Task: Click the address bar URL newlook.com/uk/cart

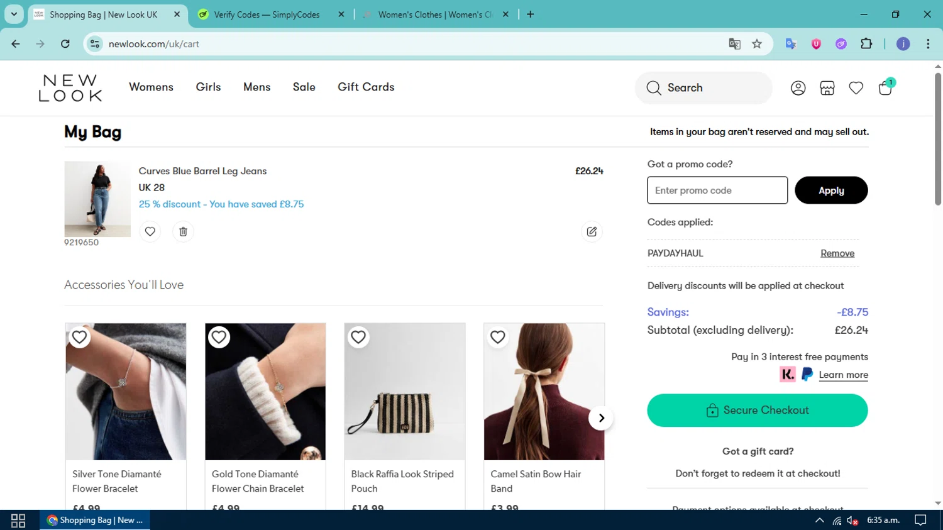Action: point(154,44)
